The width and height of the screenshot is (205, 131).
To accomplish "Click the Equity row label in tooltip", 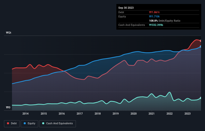I will pos(122,16).
